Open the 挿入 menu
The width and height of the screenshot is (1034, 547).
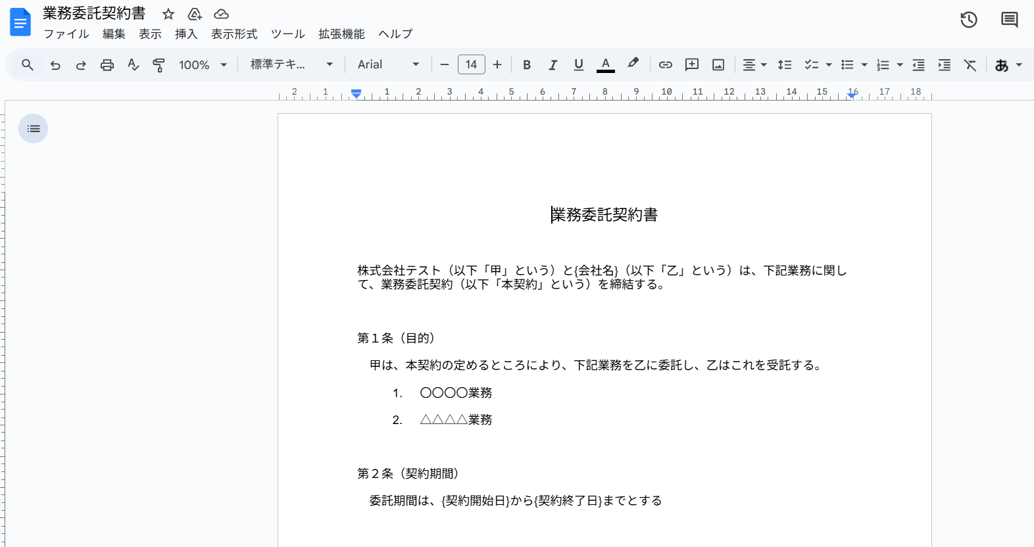click(186, 34)
